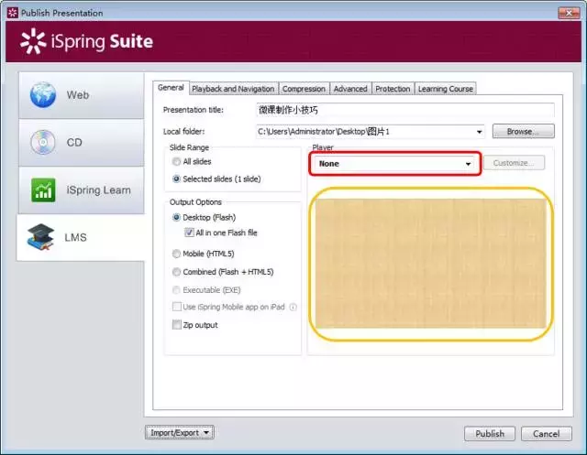
Task: Open the Learning Course tab
Action: pos(446,89)
